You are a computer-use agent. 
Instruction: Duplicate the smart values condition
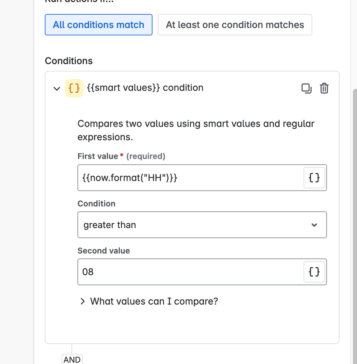tap(306, 89)
